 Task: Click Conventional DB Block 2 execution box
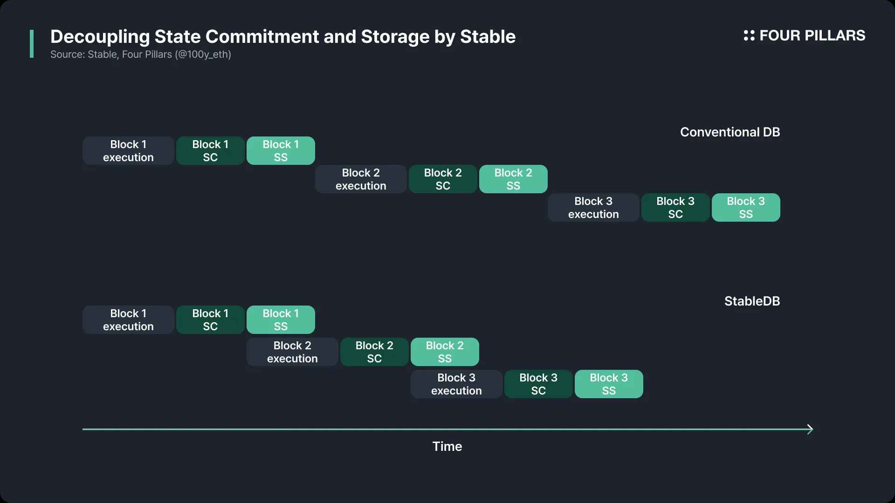361,179
